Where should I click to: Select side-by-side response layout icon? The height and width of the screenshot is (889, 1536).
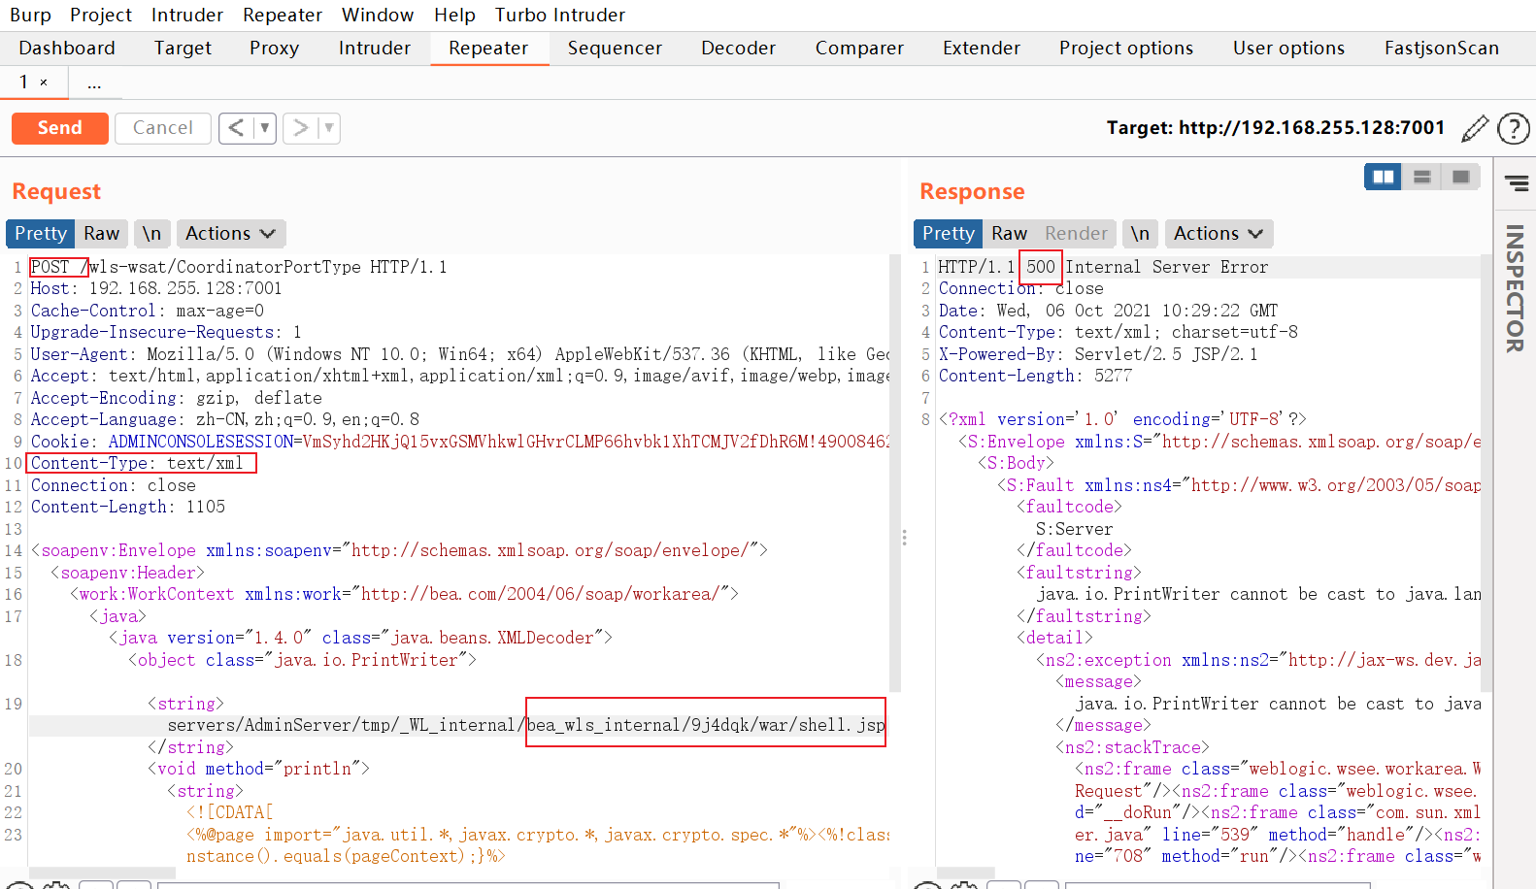(x=1383, y=177)
